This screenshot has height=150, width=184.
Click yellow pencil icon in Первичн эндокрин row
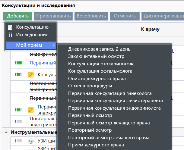pyautogui.click(x=30, y=109)
